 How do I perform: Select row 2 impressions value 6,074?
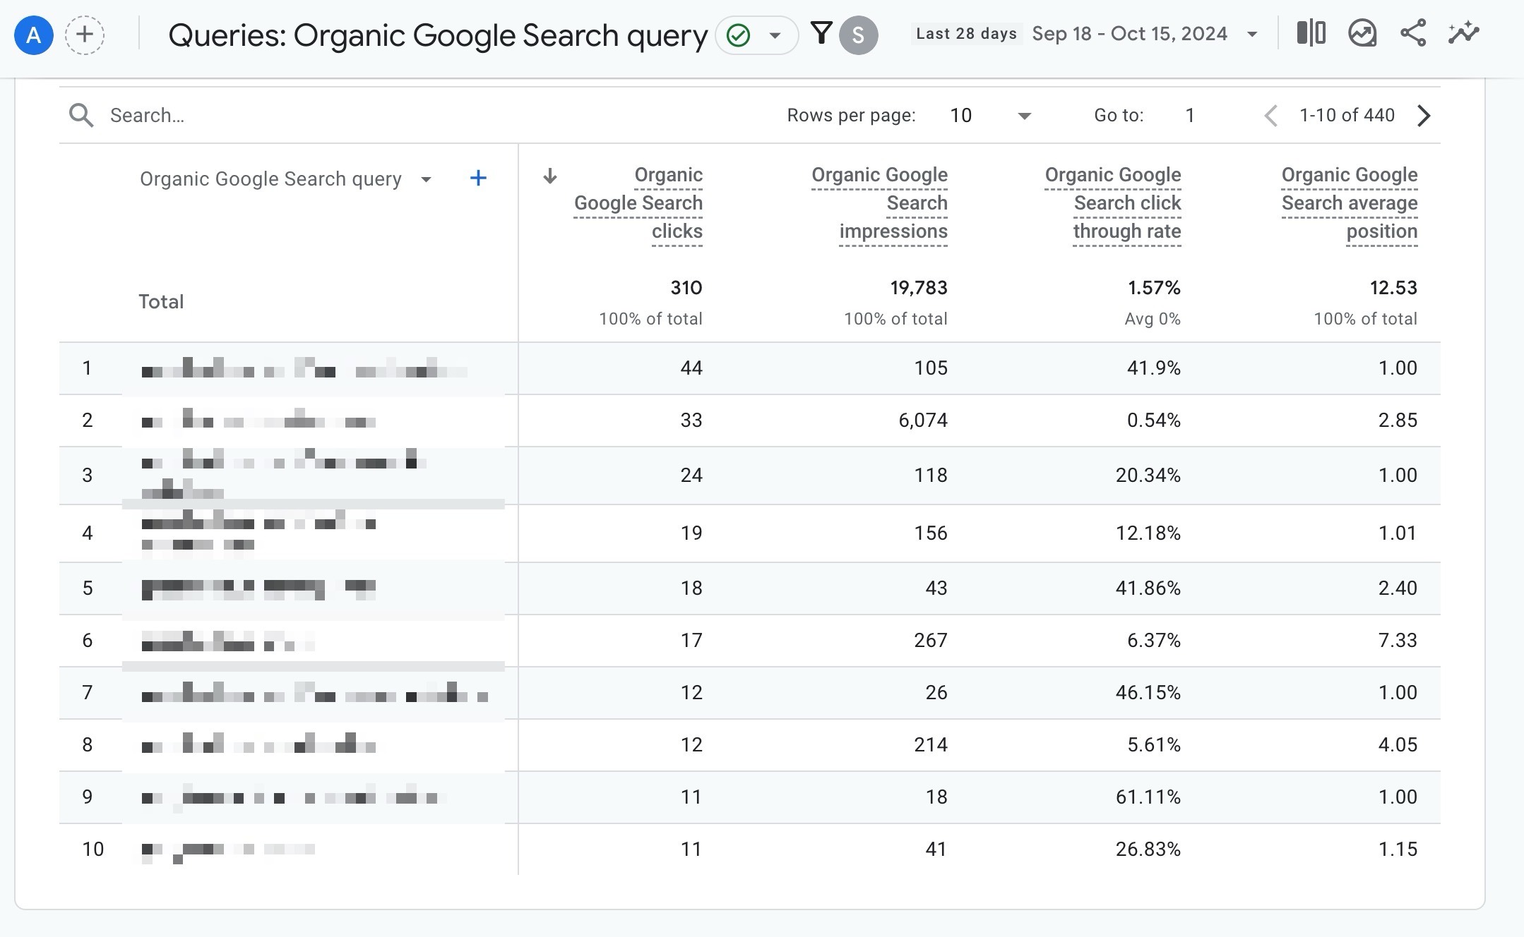pos(923,421)
